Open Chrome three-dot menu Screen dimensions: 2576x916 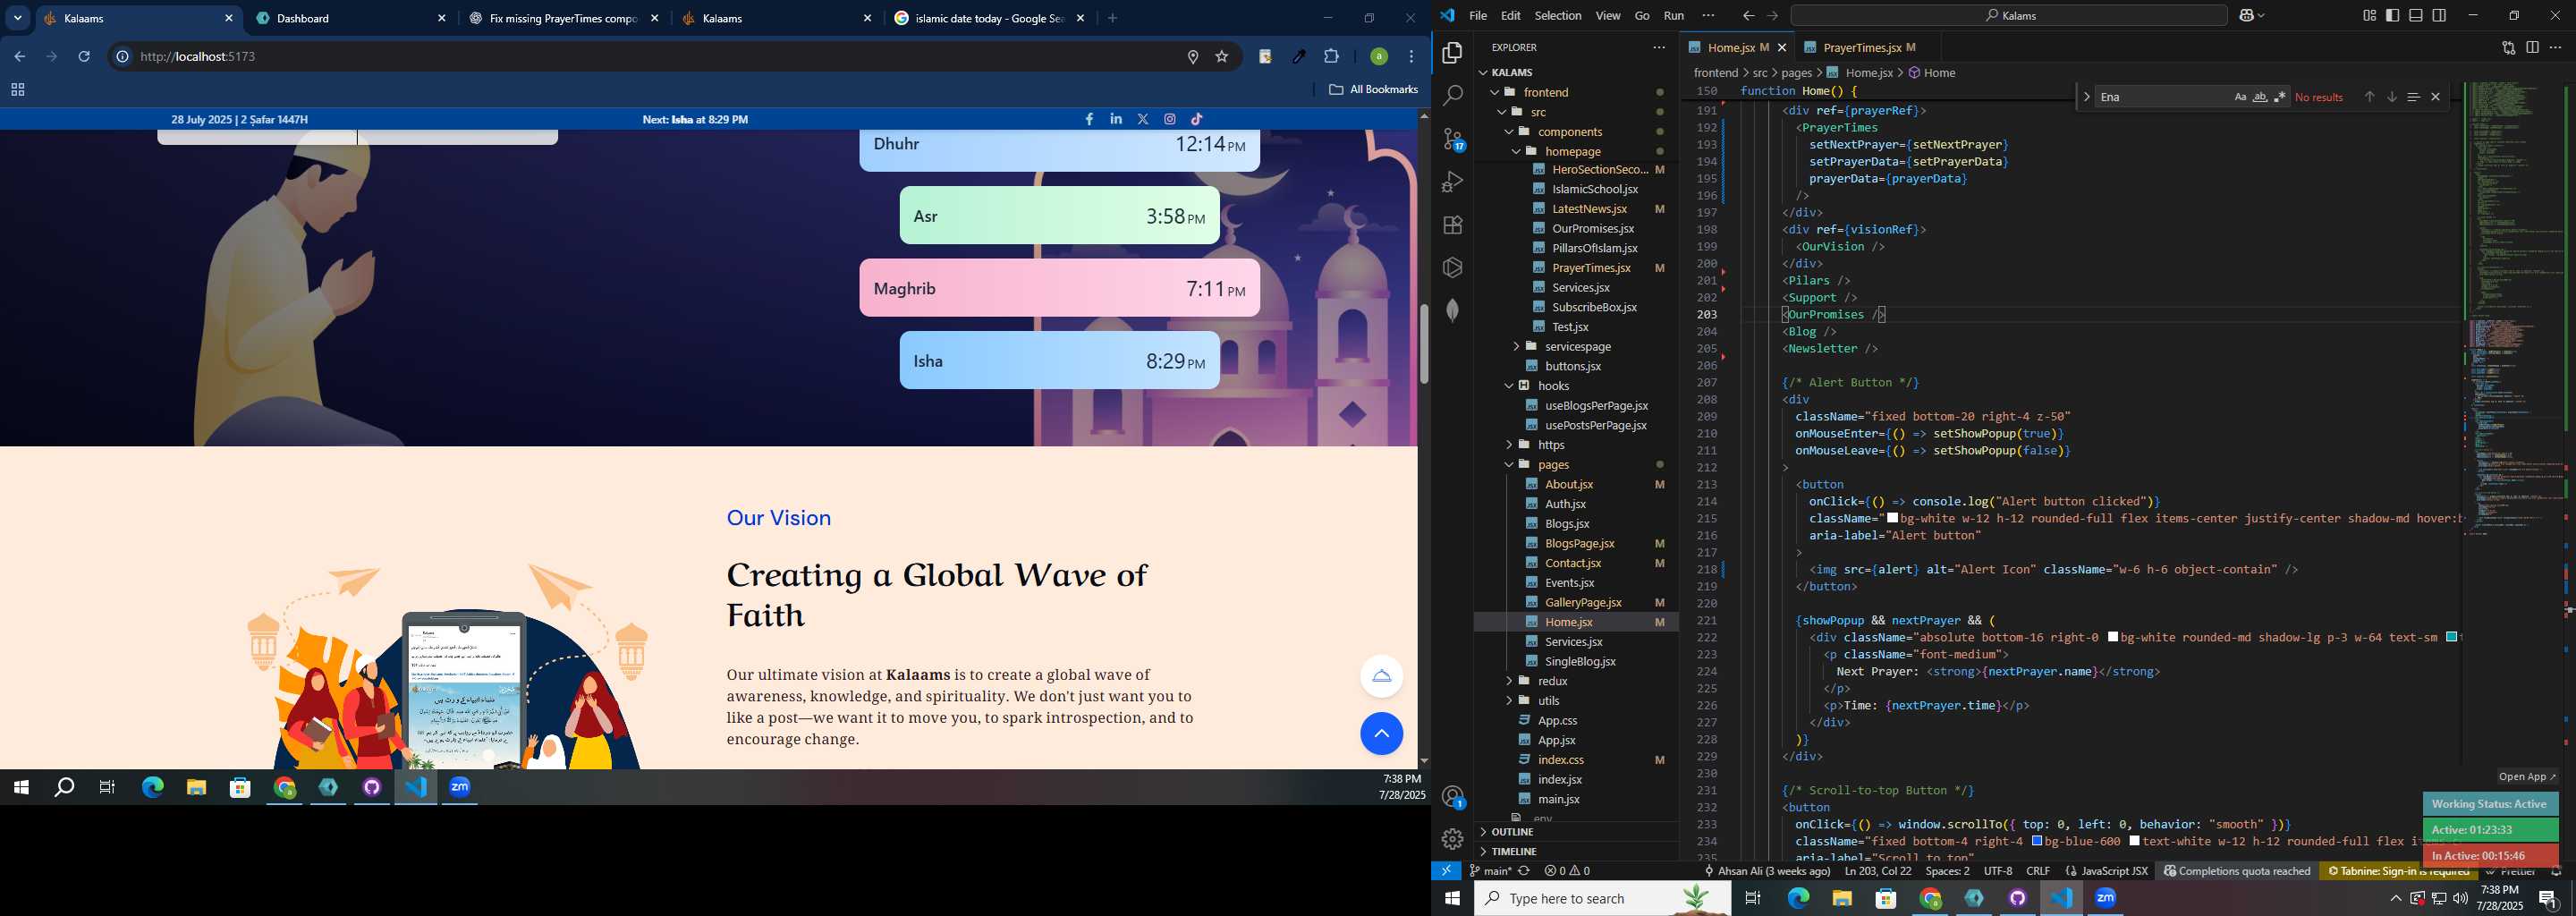[x=1411, y=57]
